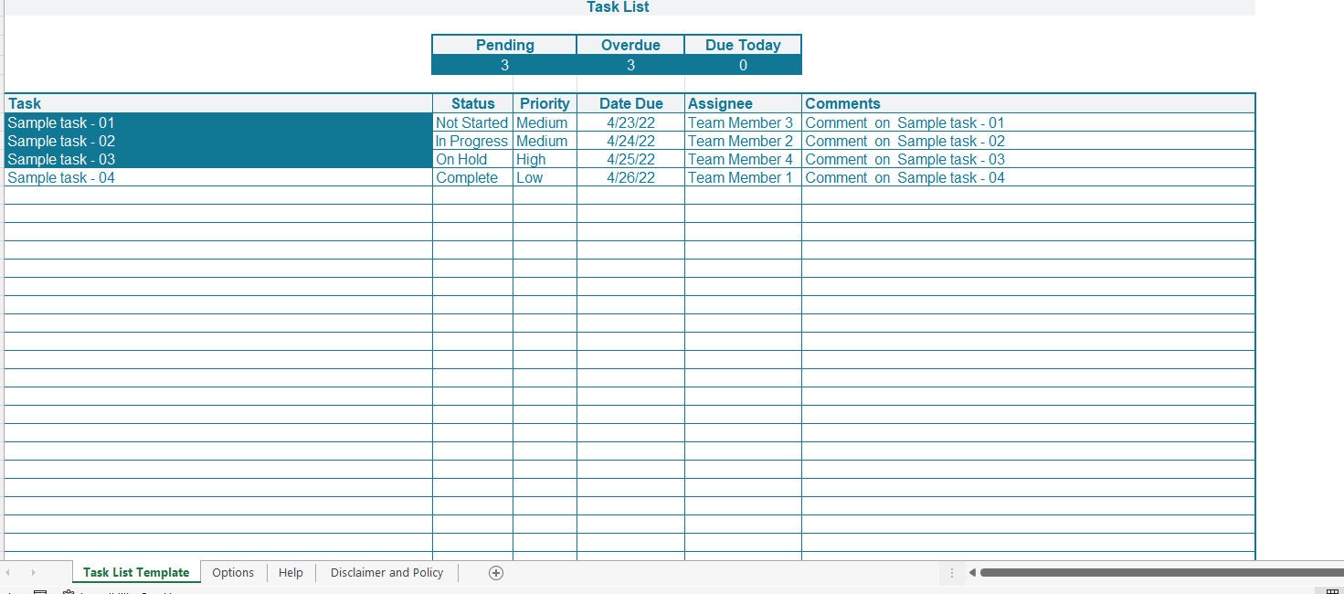Click the Due Today header cell
Viewport: 1344px width, 594px height.
(x=743, y=44)
